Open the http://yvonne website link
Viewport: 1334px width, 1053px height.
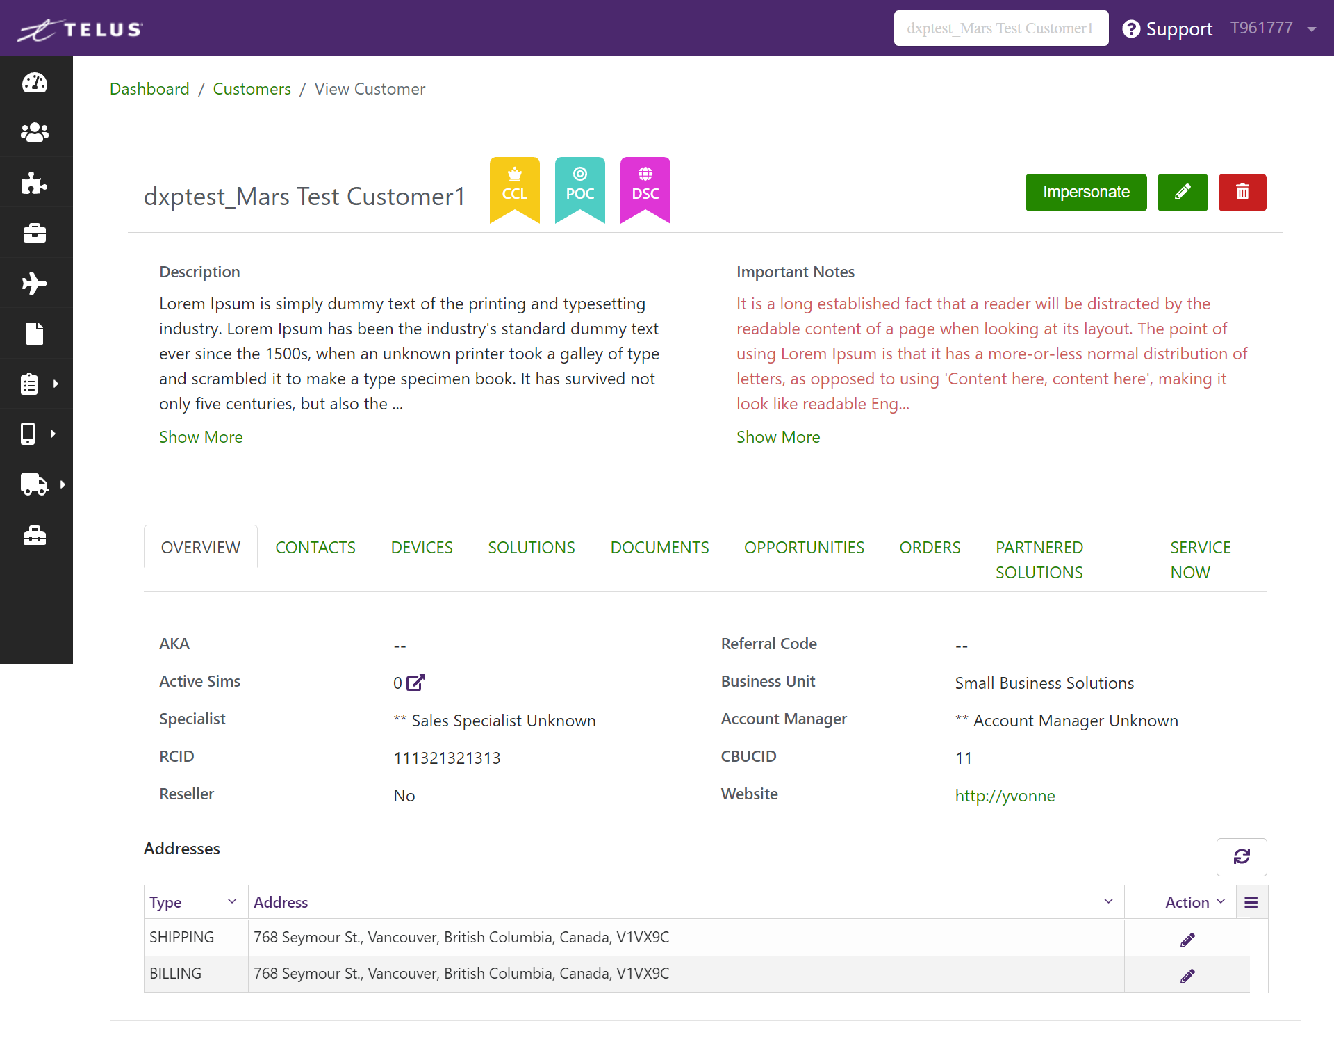tap(1005, 796)
